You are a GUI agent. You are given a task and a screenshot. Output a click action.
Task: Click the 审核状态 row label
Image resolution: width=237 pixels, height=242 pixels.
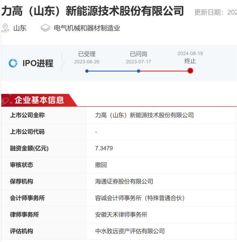[x=22, y=165]
